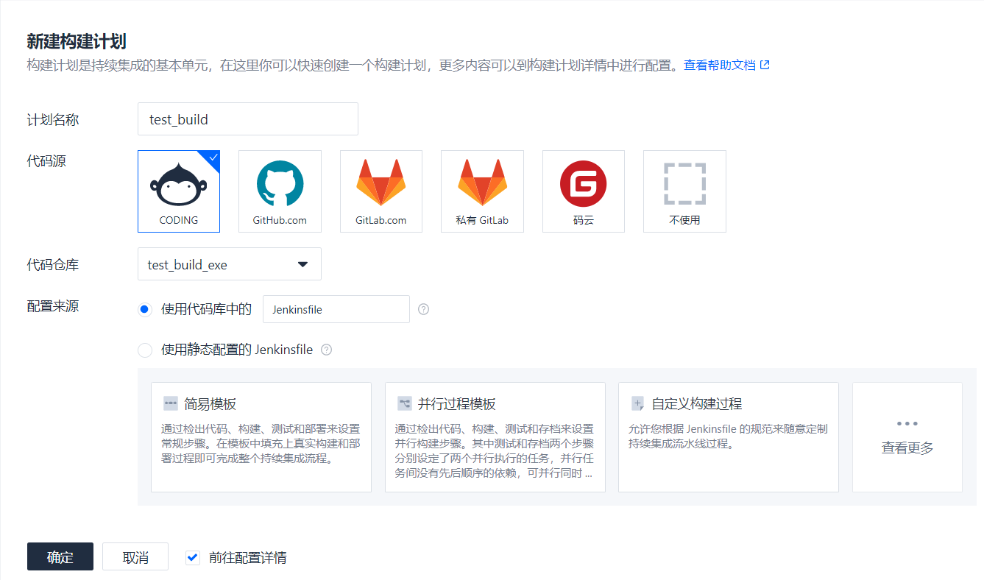Choose 使用静态配置的 Jenkinsfile radio button
The height and width of the screenshot is (580, 984).
(x=145, y=350)
